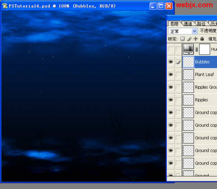The image size is (217, 189).
Task: Click the PSTutorial4.psd document icon in title bar
Action: click(5, 6)
